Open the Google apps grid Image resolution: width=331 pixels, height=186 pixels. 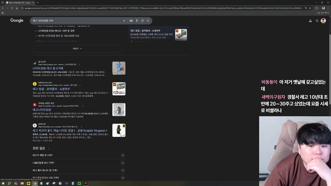tap(317, 21)
